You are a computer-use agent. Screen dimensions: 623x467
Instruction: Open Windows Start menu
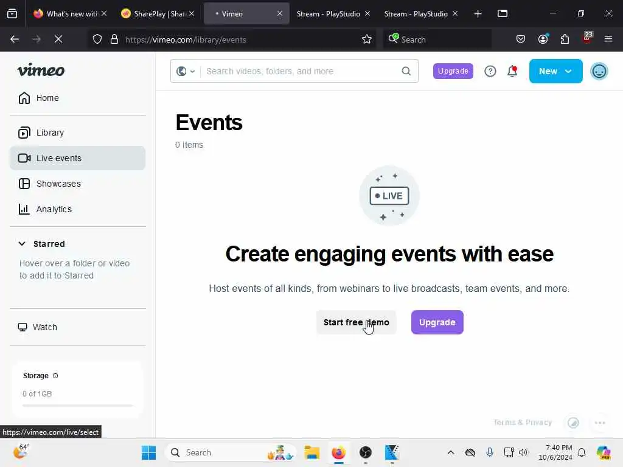pyautogui.click(x=148, y=452)
